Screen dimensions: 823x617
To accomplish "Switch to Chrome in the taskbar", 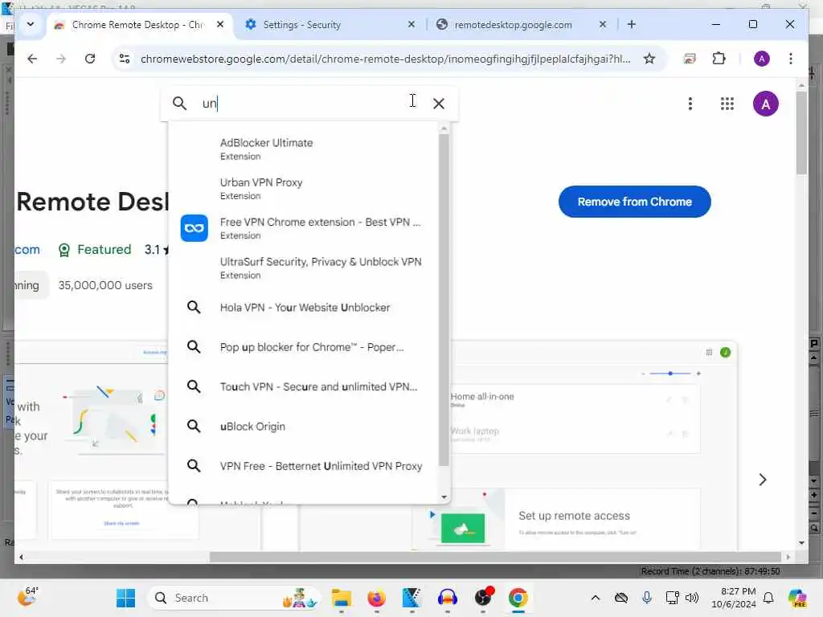I will click(x=518, y=598).
